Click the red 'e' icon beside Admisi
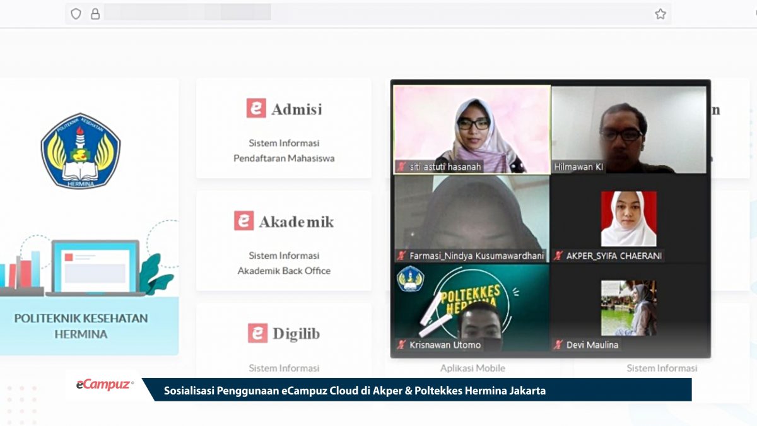 tap(256, 108)
